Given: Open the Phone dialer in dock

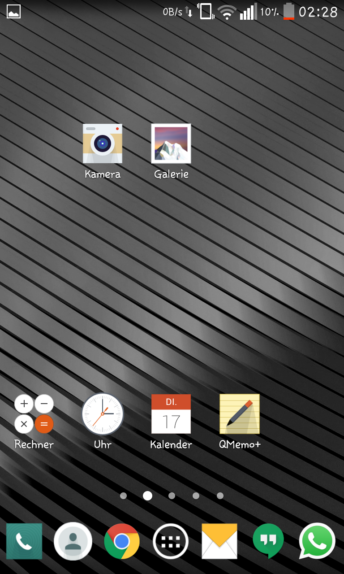Looking at the screenshot, I should tap(24, 541).
